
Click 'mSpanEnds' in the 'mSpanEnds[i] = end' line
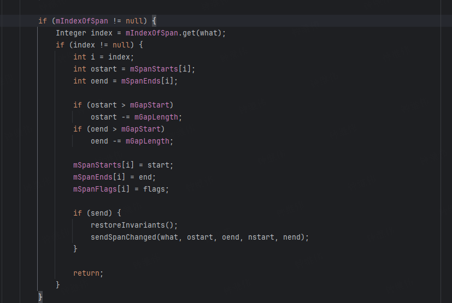(x=93, y=177)
